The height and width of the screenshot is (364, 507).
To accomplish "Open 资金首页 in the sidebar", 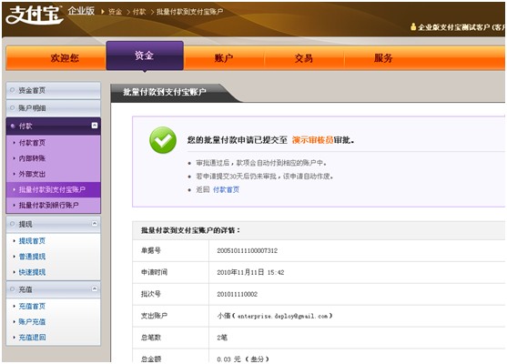I will point(54,90).
